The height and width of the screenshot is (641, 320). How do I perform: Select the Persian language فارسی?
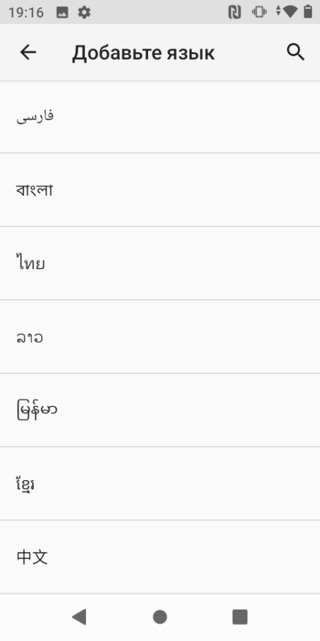[160, 117]
